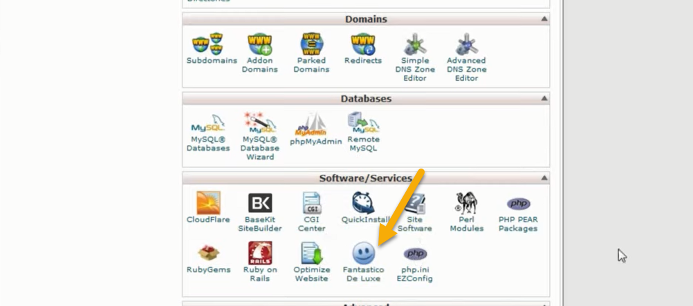The image size is (693, 306).
Task: Open the Simple DNS Zone Editor icon
Action: (415, 44)
